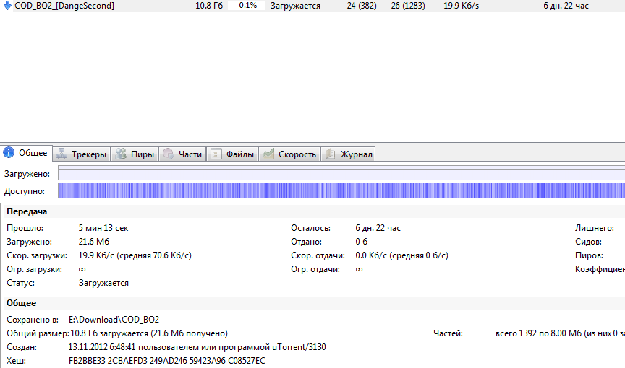Switch to the Трекеры tab
Image resolution: width=625 pixels, height=368 pixels.
coord(81,154)
